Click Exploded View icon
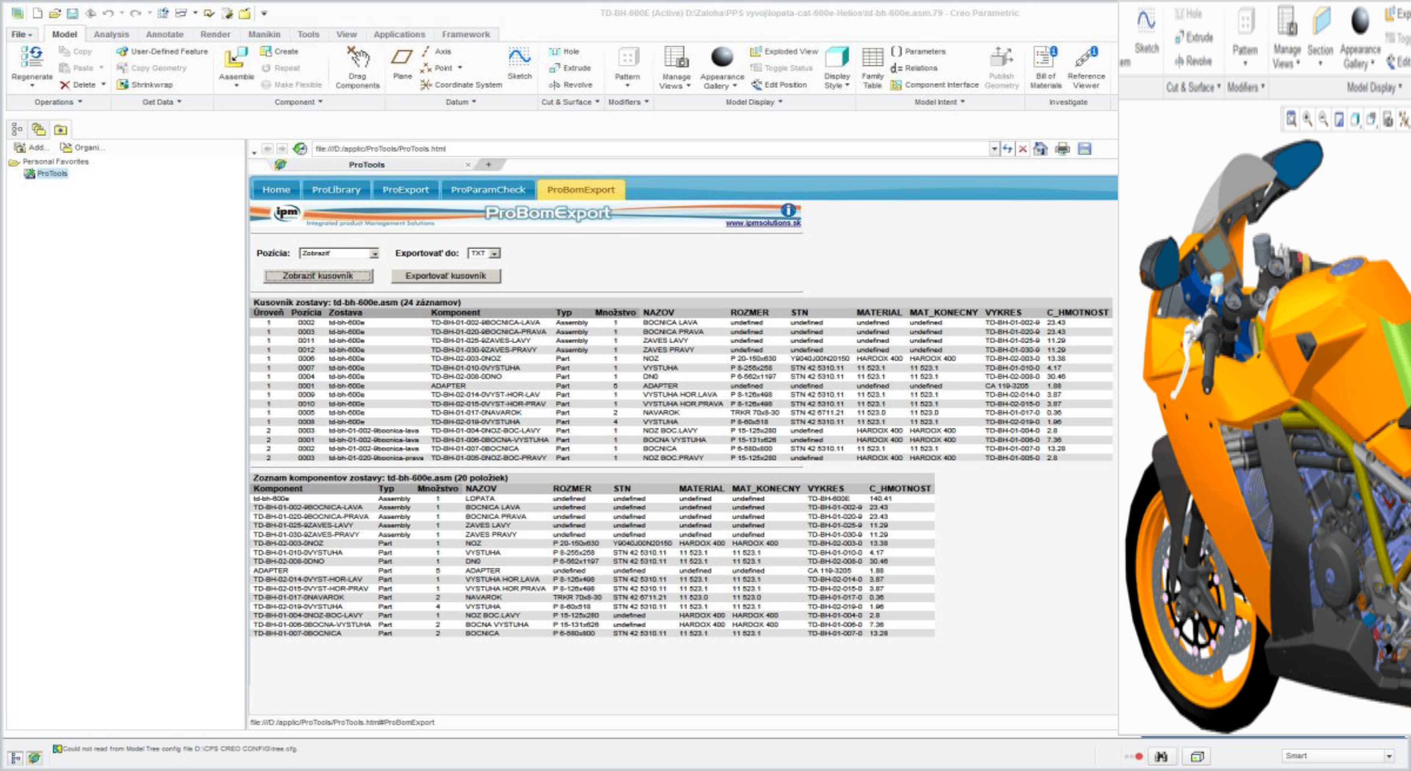This screenshot has height=771, width=1411. (x=756, y=51)
